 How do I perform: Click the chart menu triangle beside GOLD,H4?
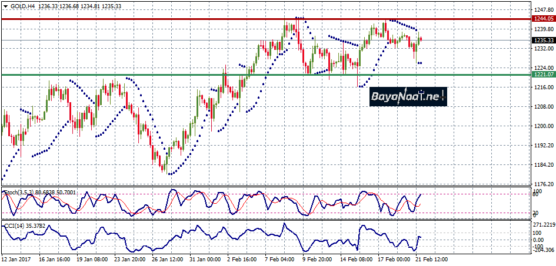(4, 6)
